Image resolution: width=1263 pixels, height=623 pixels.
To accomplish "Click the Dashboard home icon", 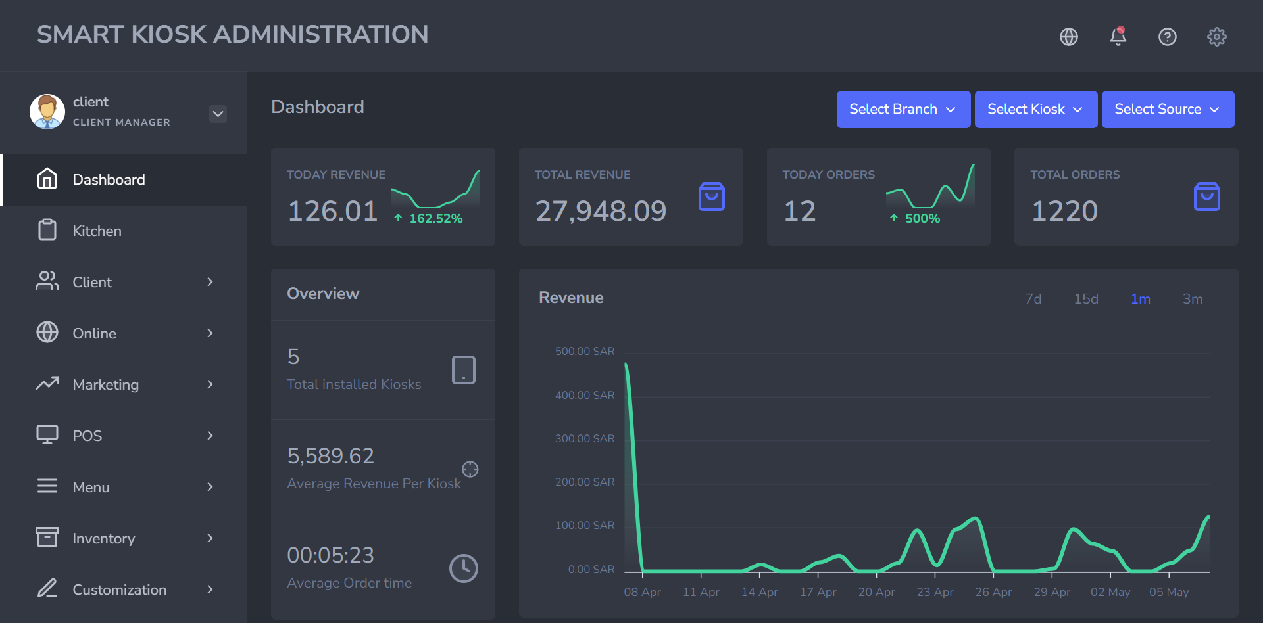I will tap(47, 179).
